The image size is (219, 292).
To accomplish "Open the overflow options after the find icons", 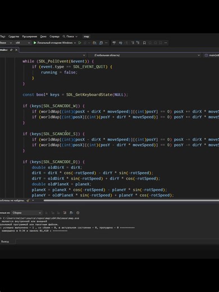I will (x=106, y=43).
